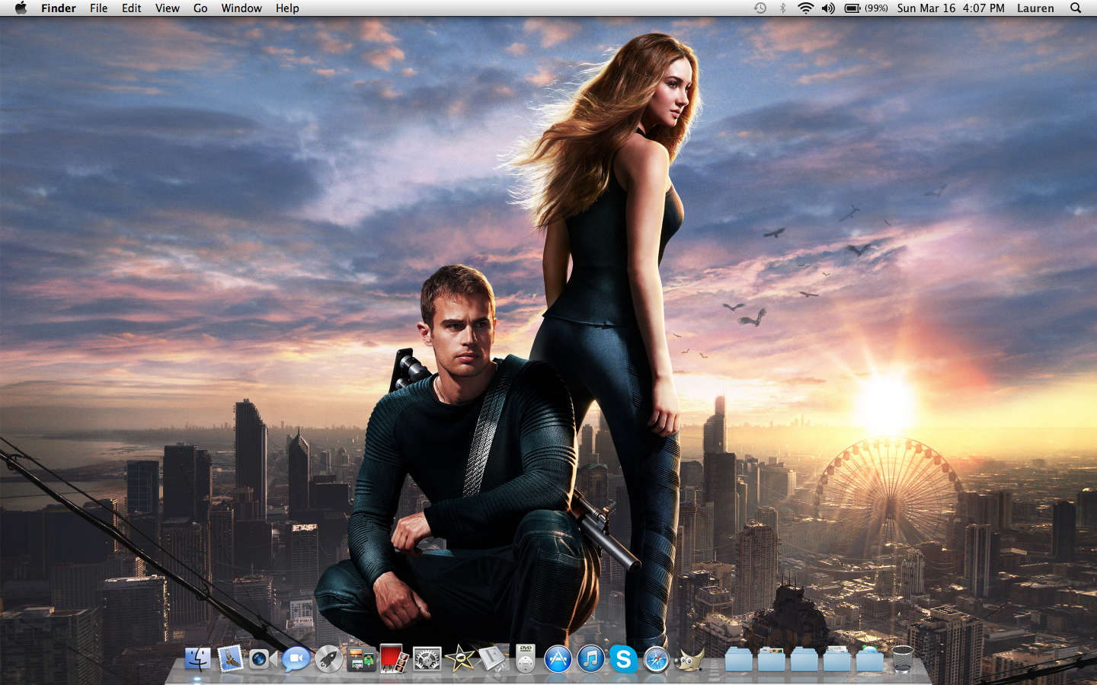Expand the battery status menu
This screenshot has width=1097, height=685.
pos(865,8)
